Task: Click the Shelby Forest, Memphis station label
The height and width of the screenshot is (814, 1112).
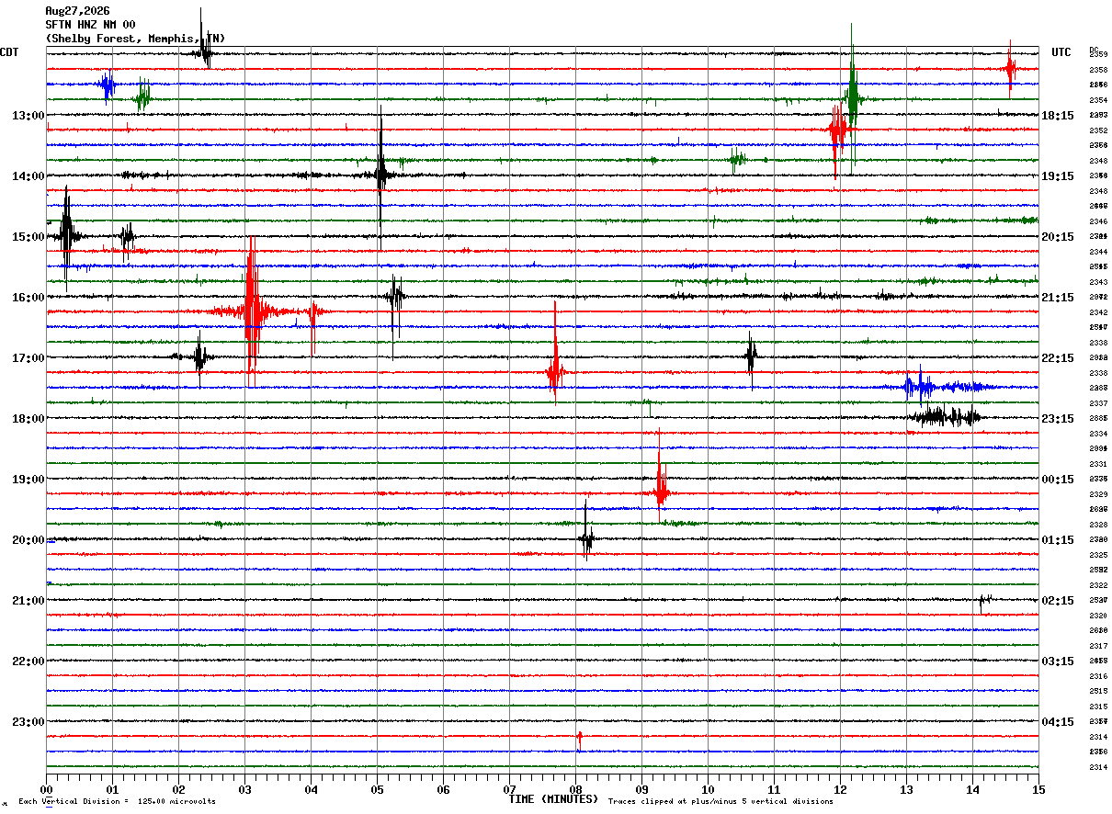Action: [135, 39]
